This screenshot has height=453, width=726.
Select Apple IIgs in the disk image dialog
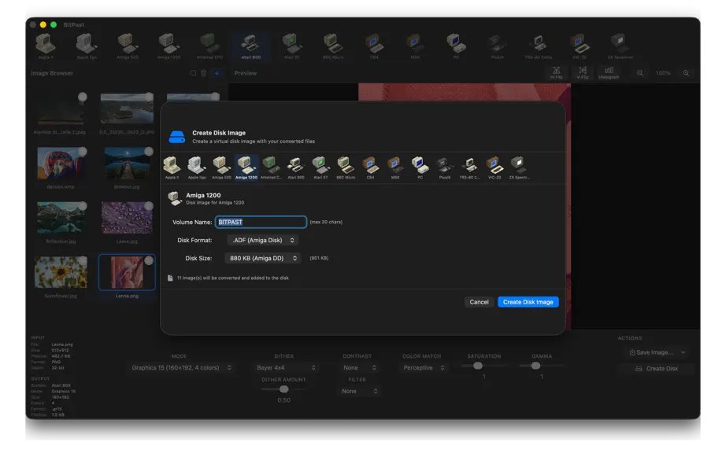[x=197, y=168]
